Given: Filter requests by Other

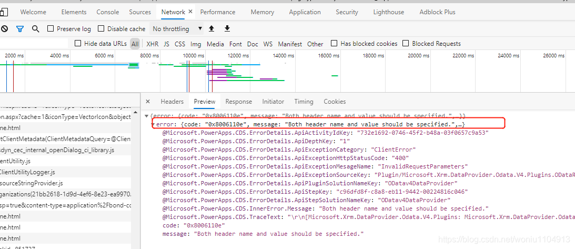Looking at the screenshot, I should [x=315, y=44].
